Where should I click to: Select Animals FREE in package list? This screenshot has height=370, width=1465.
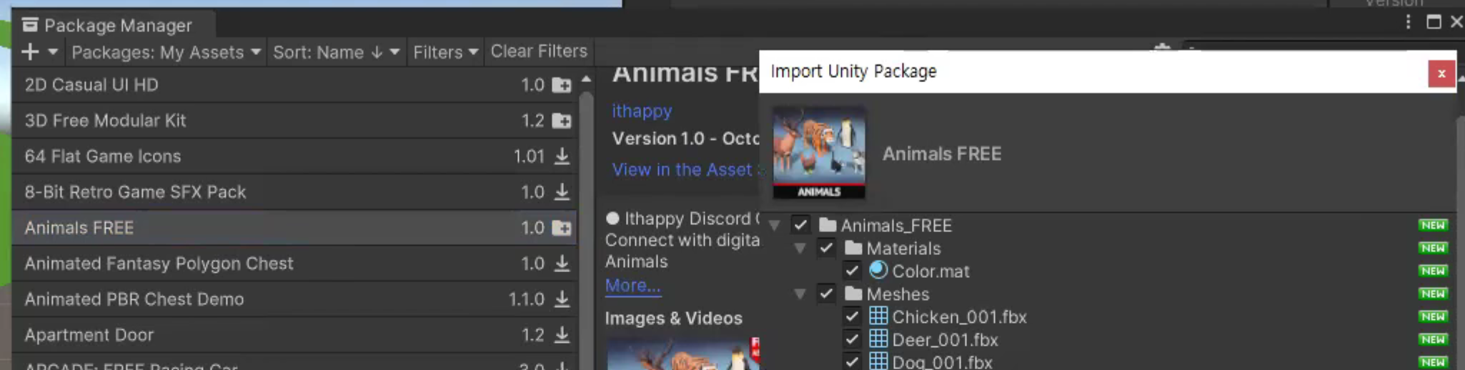(294, 228)
